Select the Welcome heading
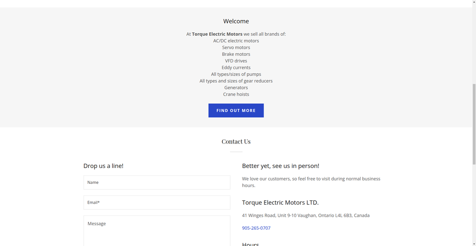476x246 pixels. tap(236, 21)
